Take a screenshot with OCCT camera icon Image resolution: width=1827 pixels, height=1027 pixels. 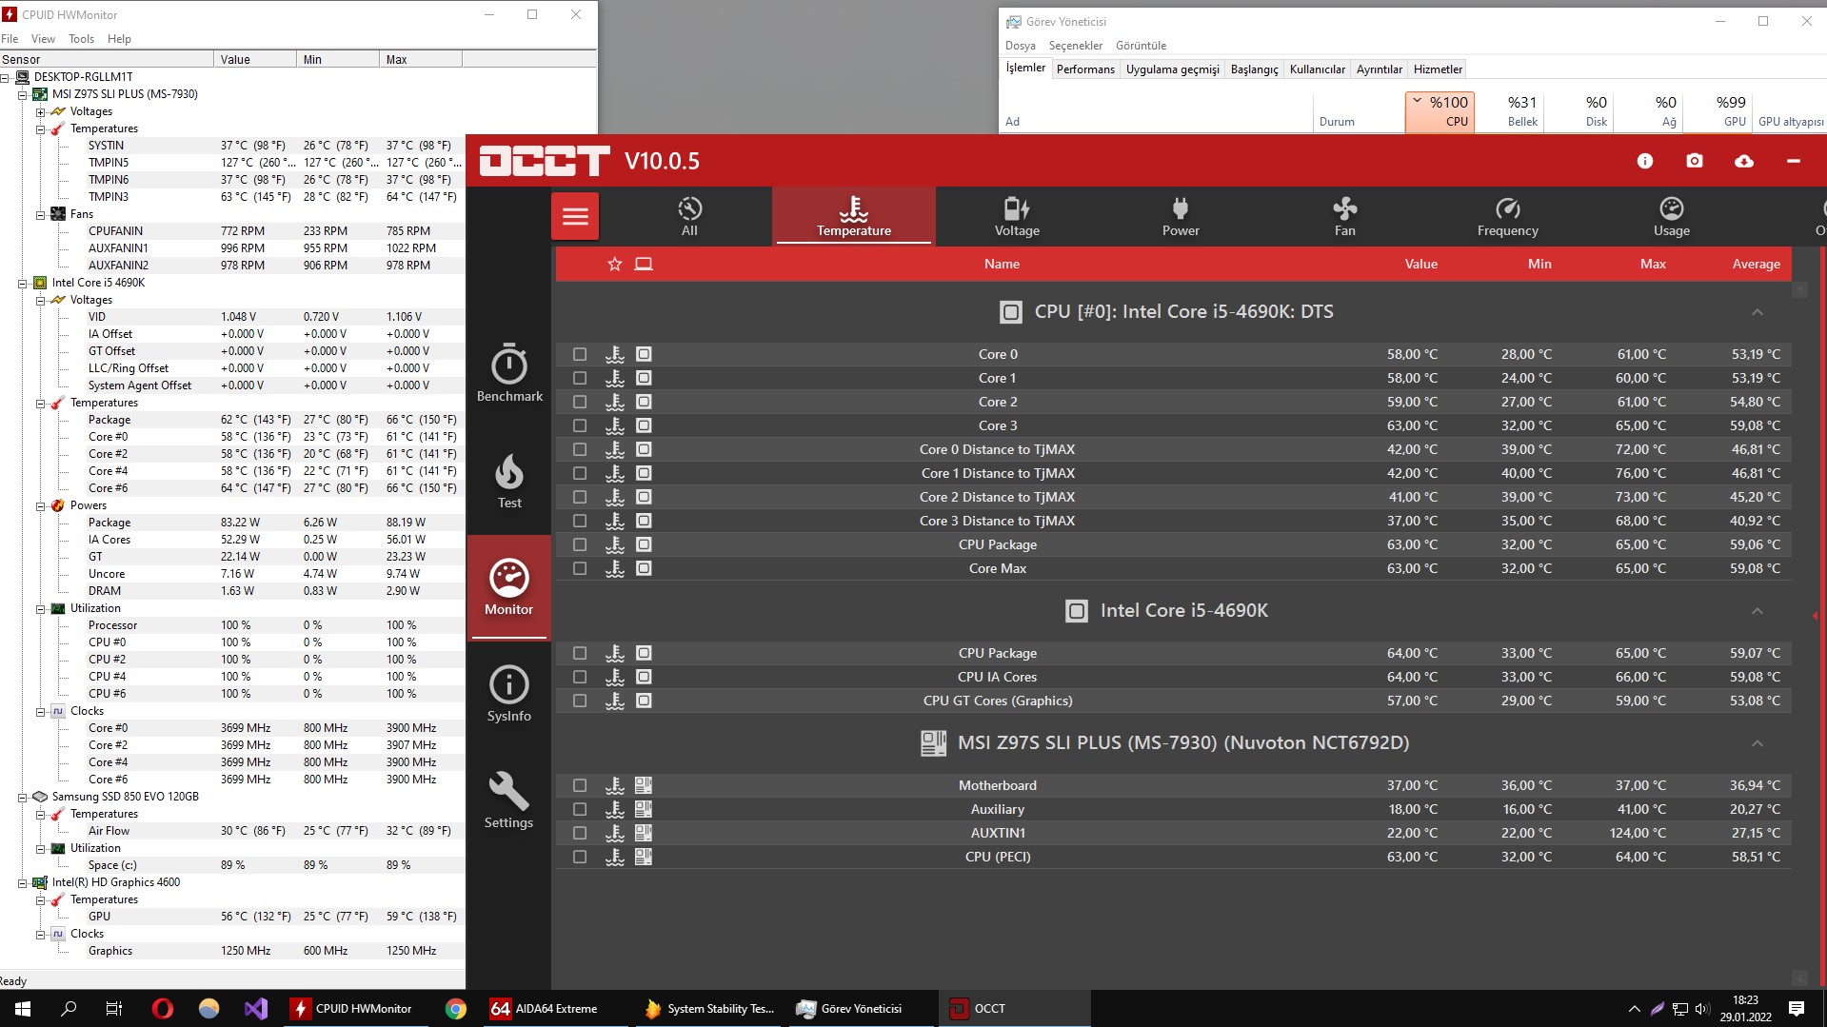(1695, 161)
